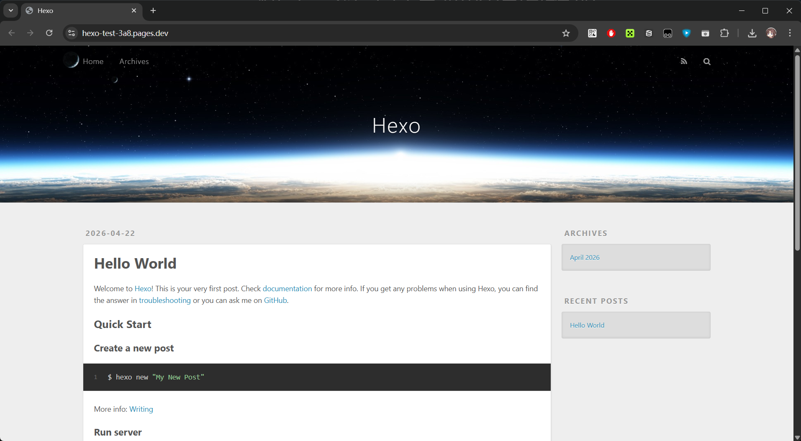Screen dimensions: 801x441
Task: Show browser downloads
Action: click(x=752, y=33)
